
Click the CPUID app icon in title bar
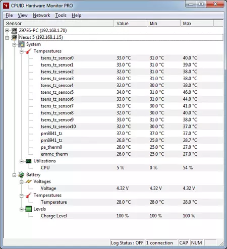point(6,6)
